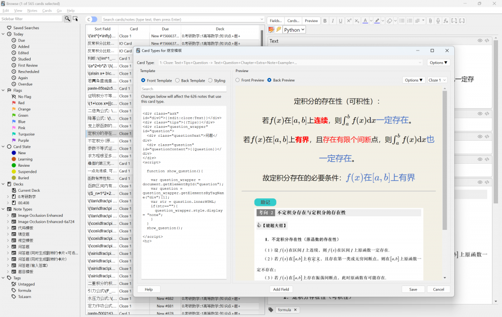The image size is (502, 317).
Task: Click the Help button in Card Types dialog
Action: tap(149, 289)
